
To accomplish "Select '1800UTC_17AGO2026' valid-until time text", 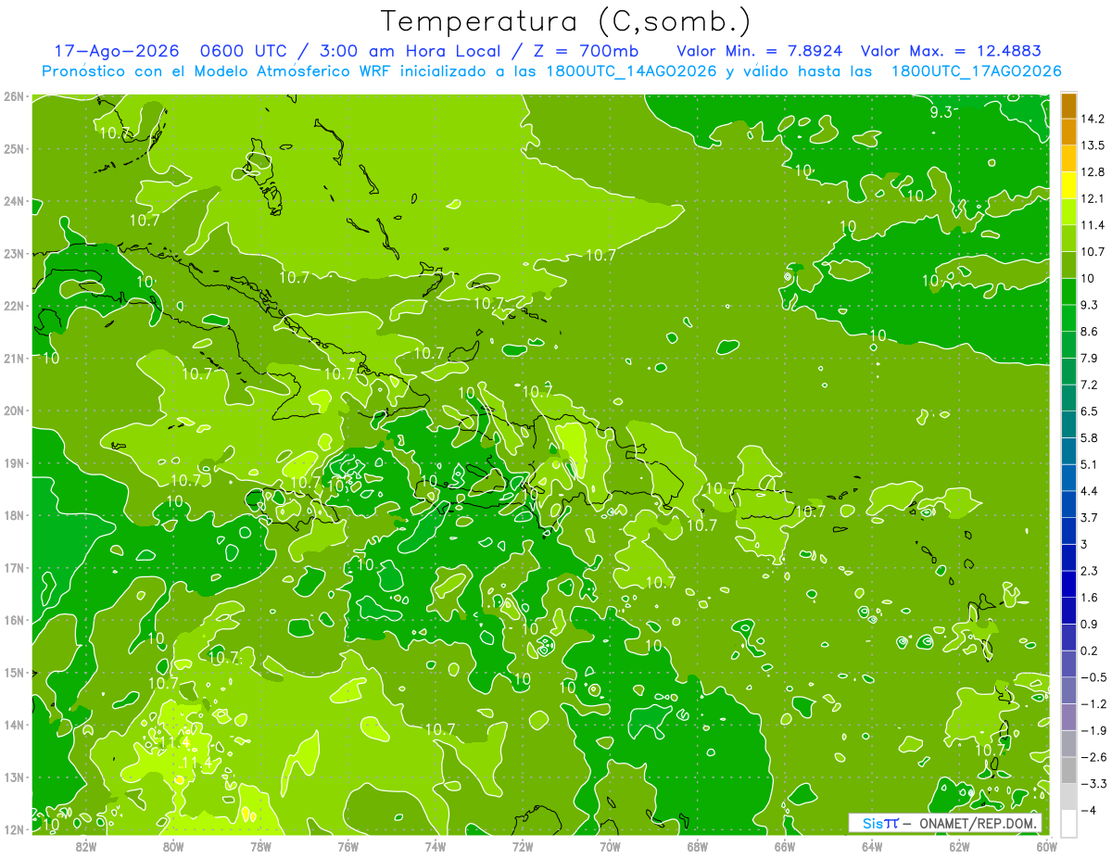I will pyautogui.click(x=975, y=71).
